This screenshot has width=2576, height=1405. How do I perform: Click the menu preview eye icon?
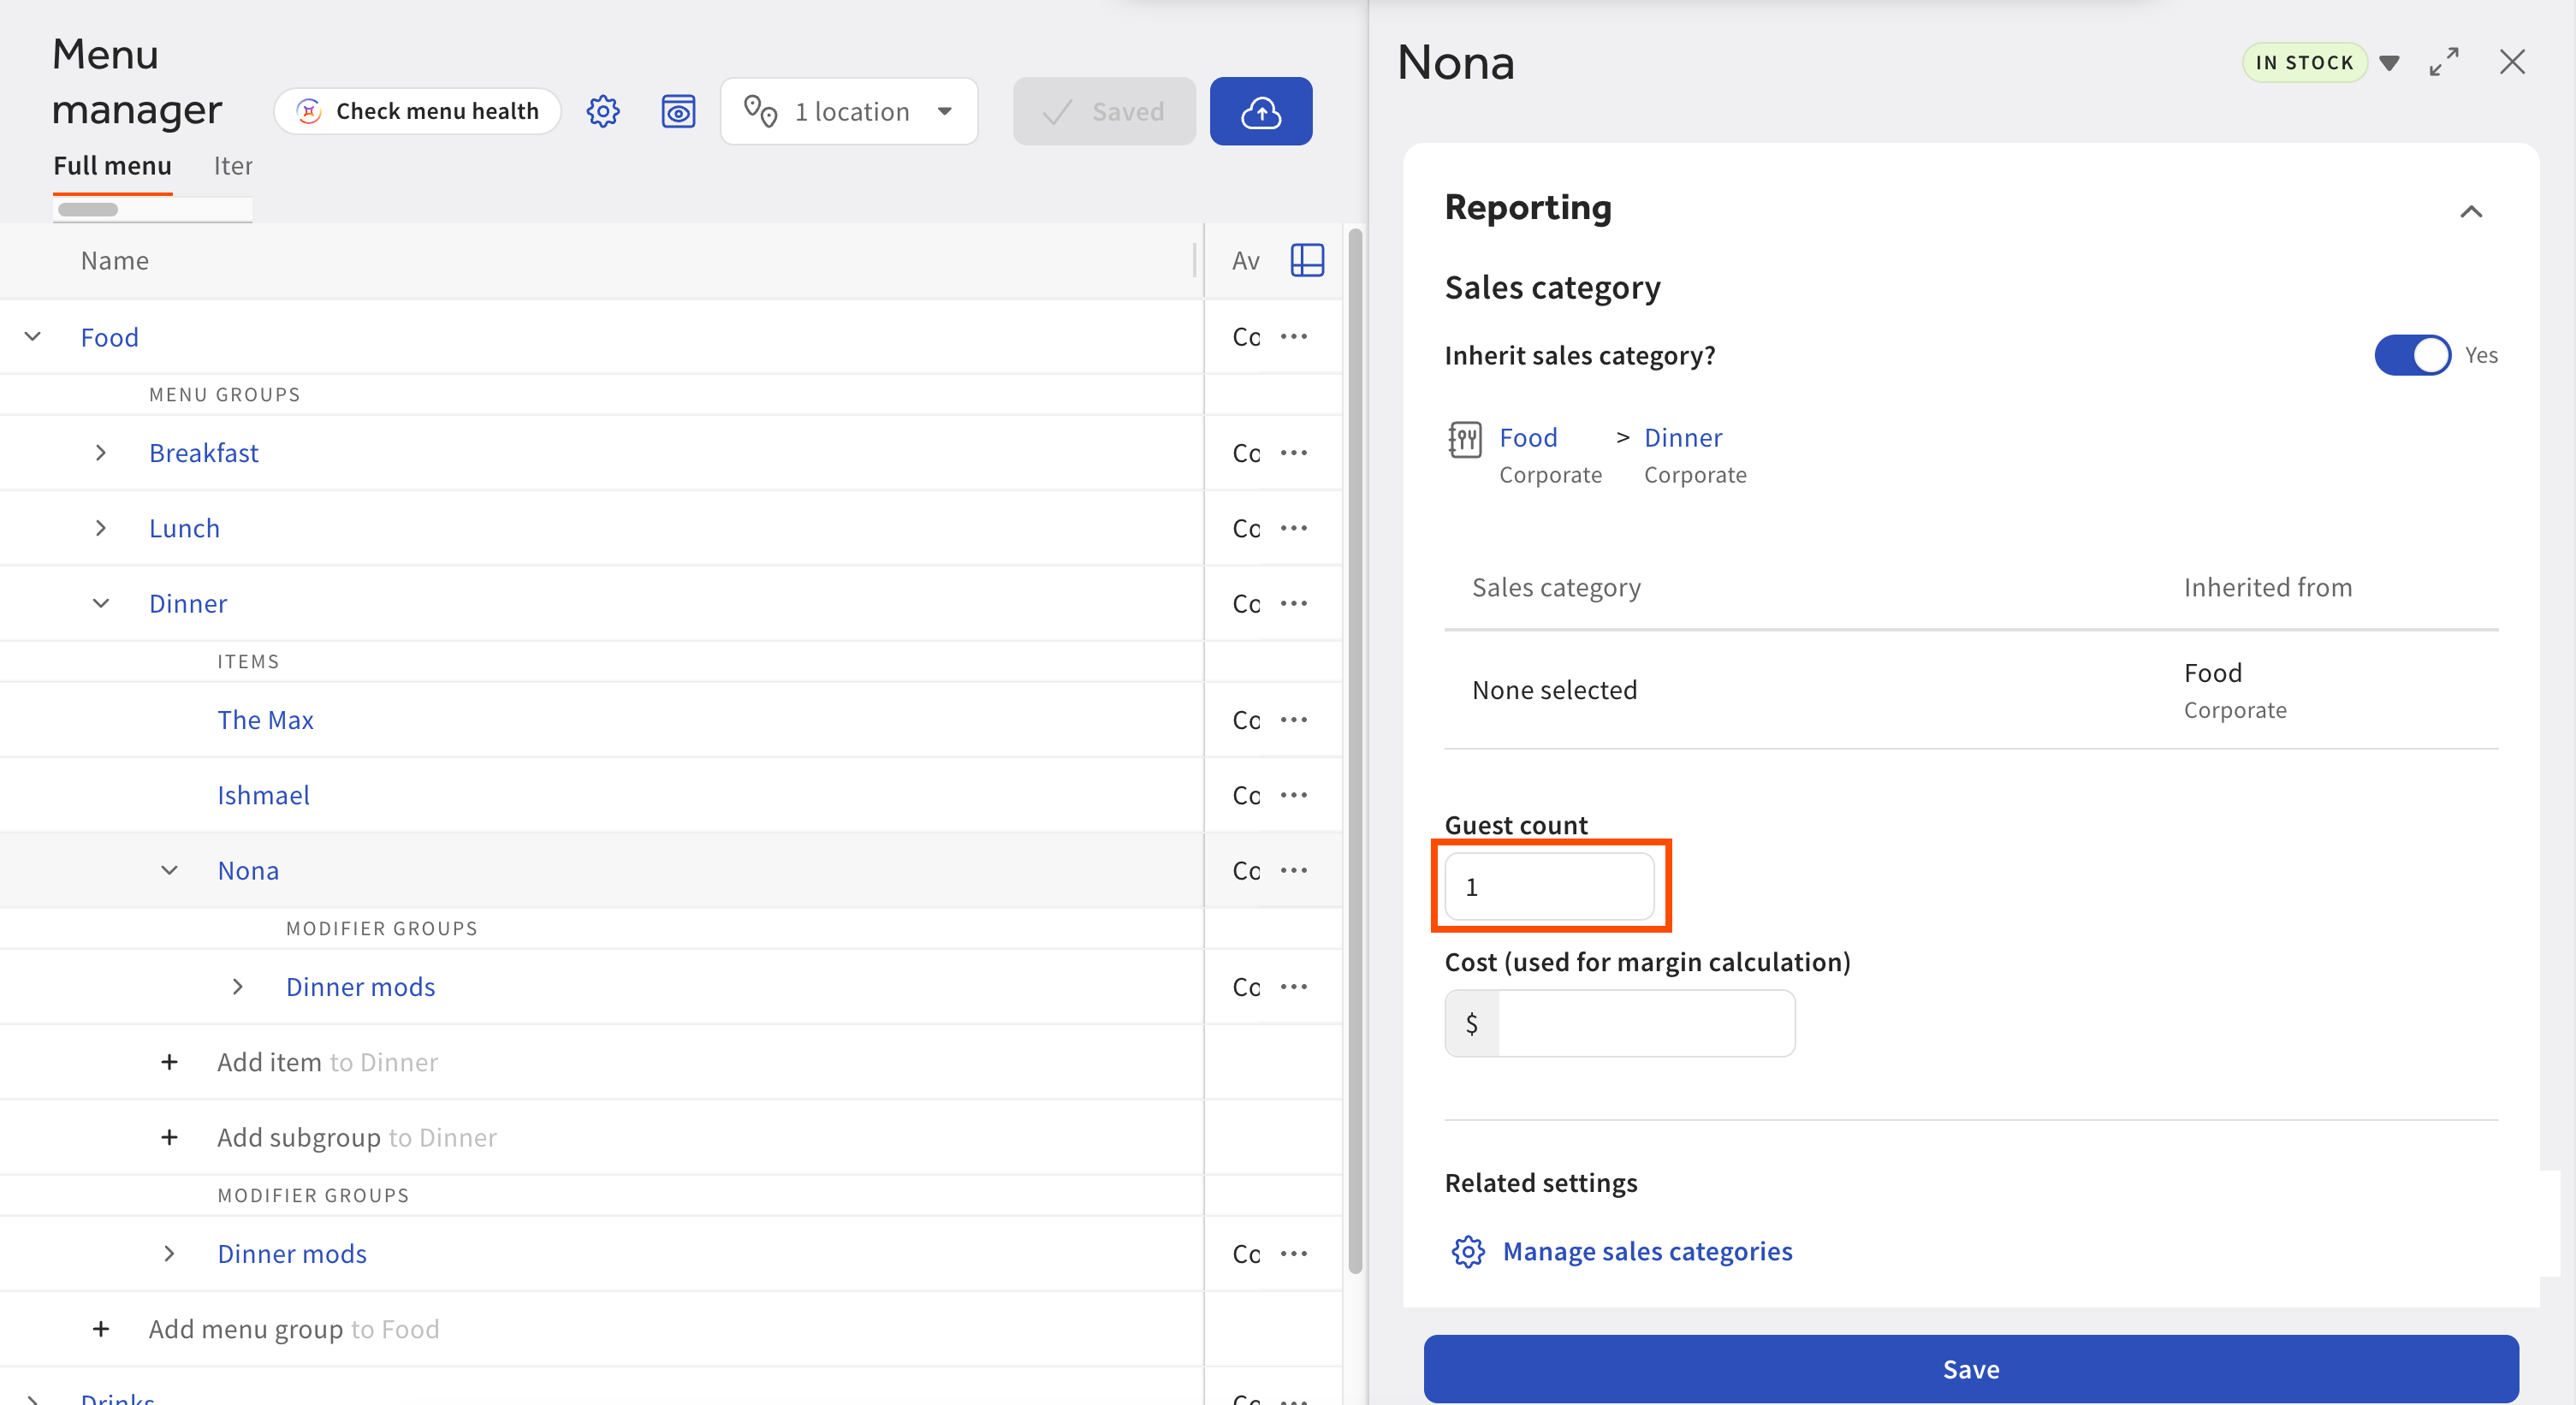click(678, 111)
